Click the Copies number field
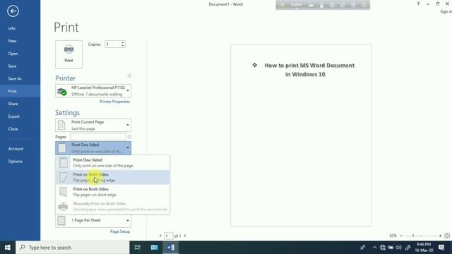 pos(113,44)
